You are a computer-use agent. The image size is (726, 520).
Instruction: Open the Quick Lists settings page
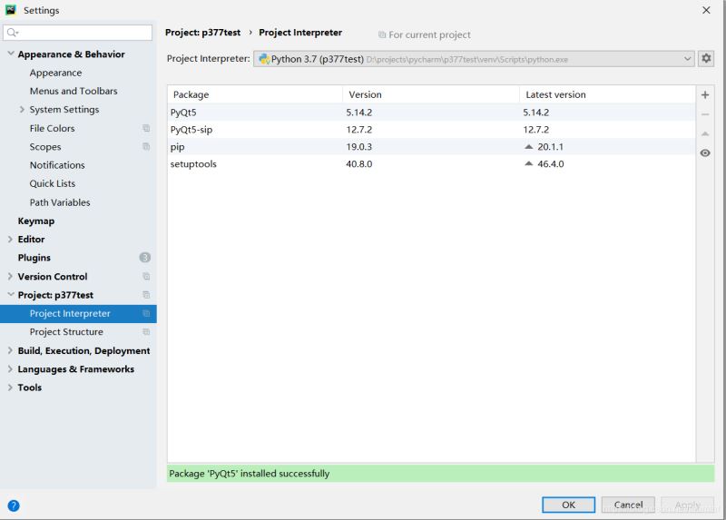pos(53,183)
